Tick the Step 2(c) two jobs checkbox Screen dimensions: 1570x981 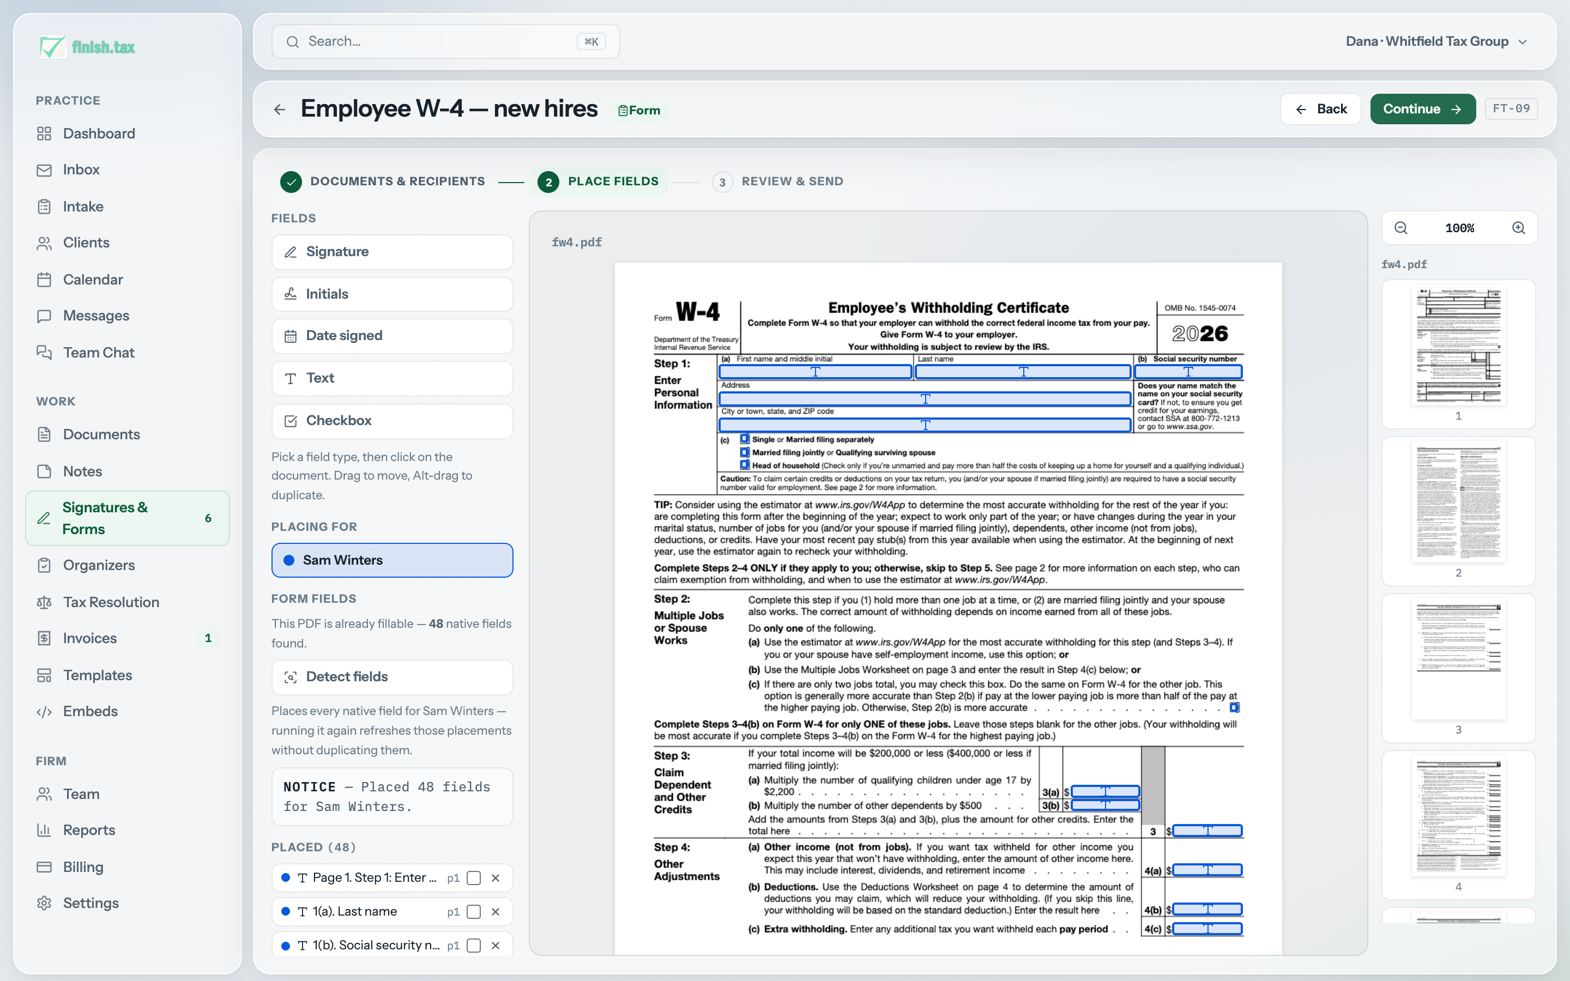[1235, 707]
